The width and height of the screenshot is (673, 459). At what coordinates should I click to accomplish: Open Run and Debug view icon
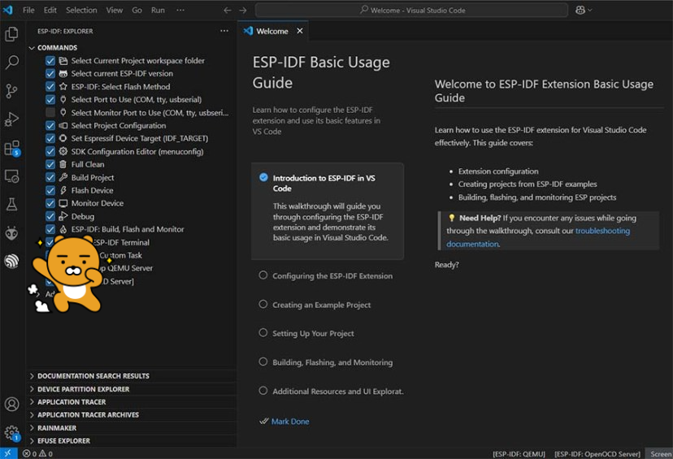point(11,119)
